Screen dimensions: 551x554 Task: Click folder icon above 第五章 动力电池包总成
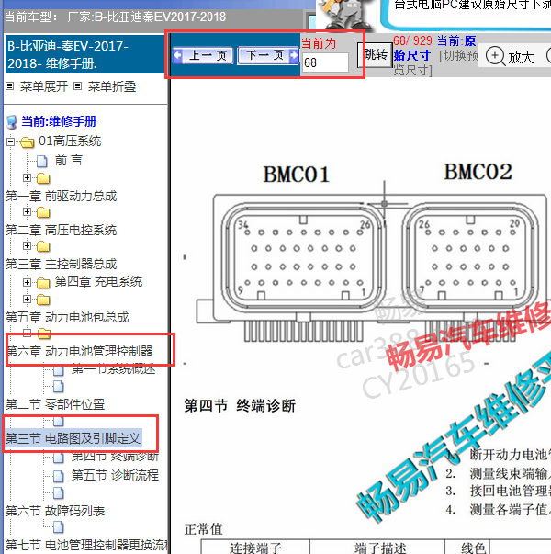pos(43,300)
